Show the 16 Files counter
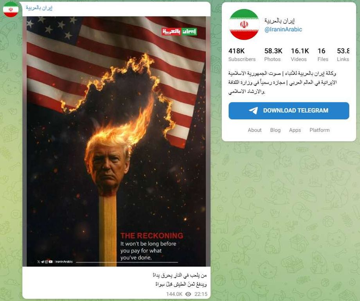 322,55
